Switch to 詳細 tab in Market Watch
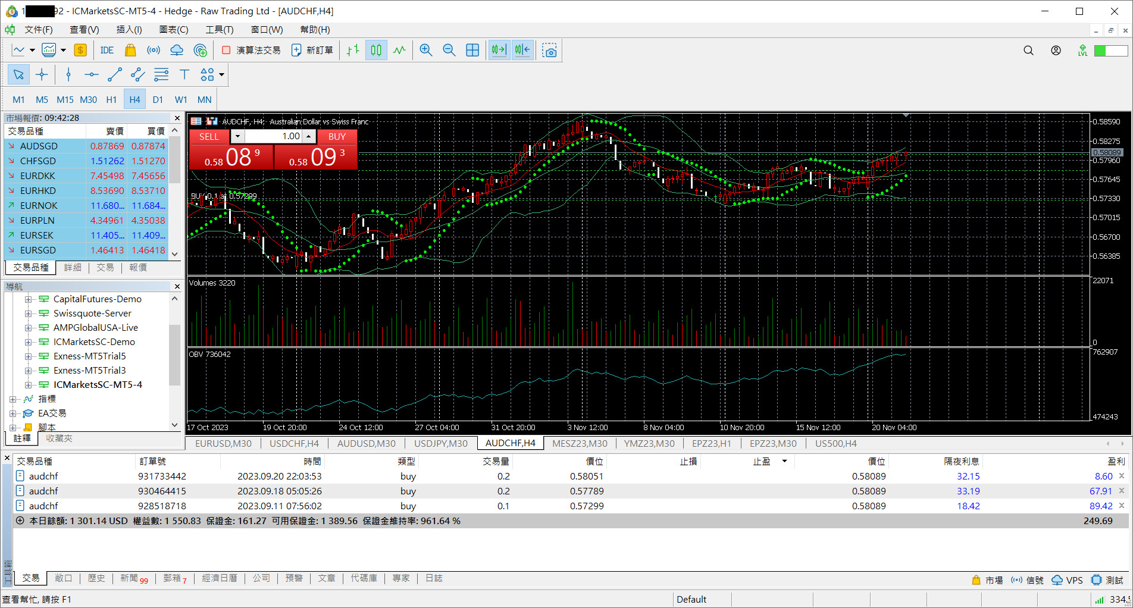Image resolution: width=1133 pixels, height=608 pixels. [x=73, y=268]
